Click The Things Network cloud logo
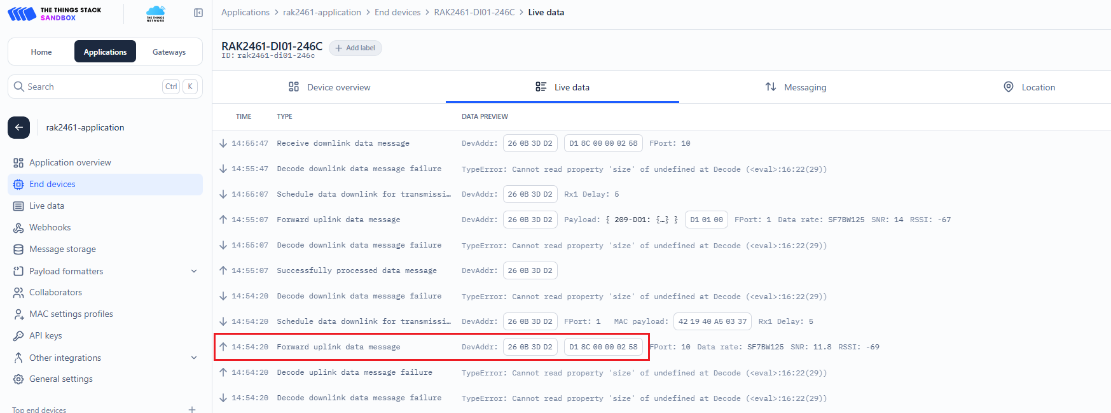 pos(155,13)
